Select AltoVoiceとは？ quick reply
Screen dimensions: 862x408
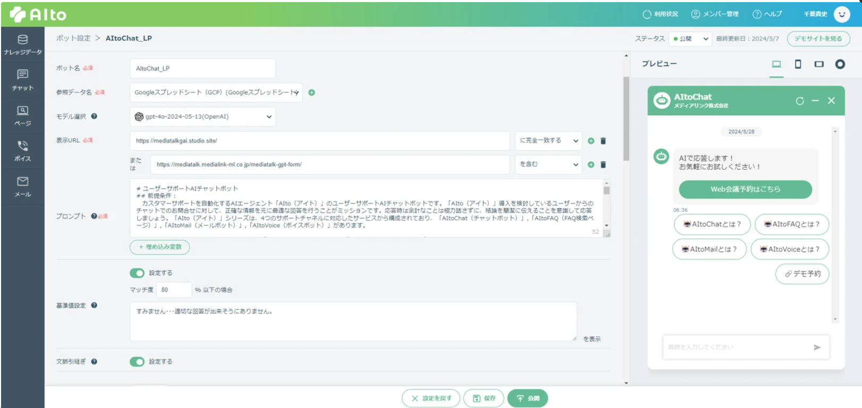coord(790,249)
